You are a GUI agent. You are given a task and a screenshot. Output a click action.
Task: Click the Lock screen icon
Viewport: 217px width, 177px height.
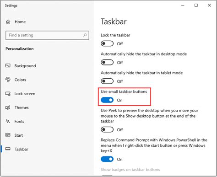[x=8, y=93]
